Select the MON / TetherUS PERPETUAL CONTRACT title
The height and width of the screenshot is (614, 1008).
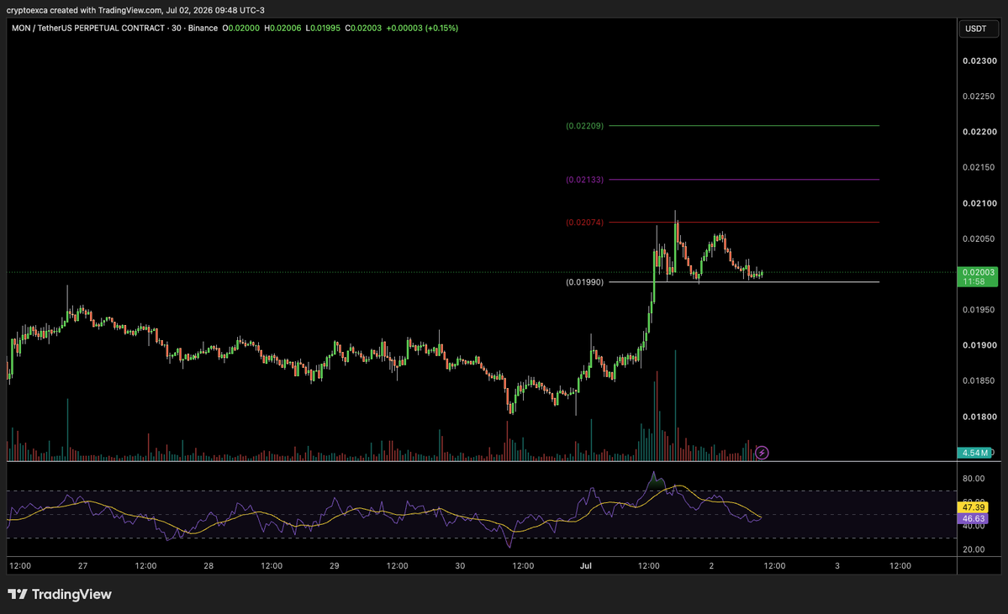(x=88, y=29)
